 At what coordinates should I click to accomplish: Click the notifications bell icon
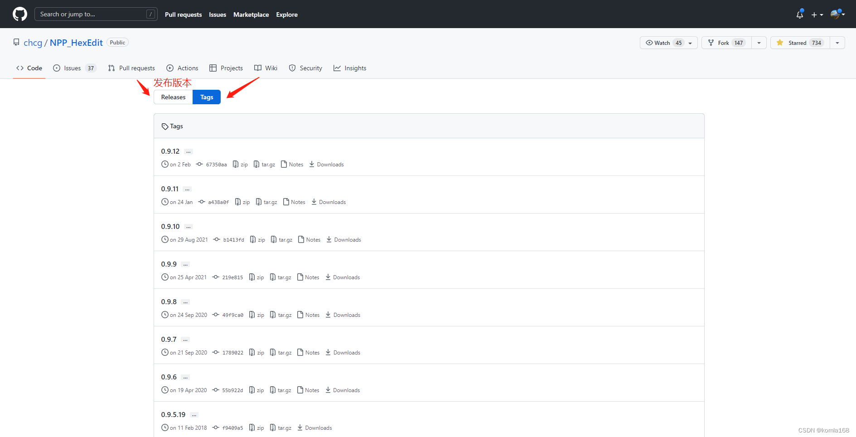pyautogui.click(x=800, y=15)
